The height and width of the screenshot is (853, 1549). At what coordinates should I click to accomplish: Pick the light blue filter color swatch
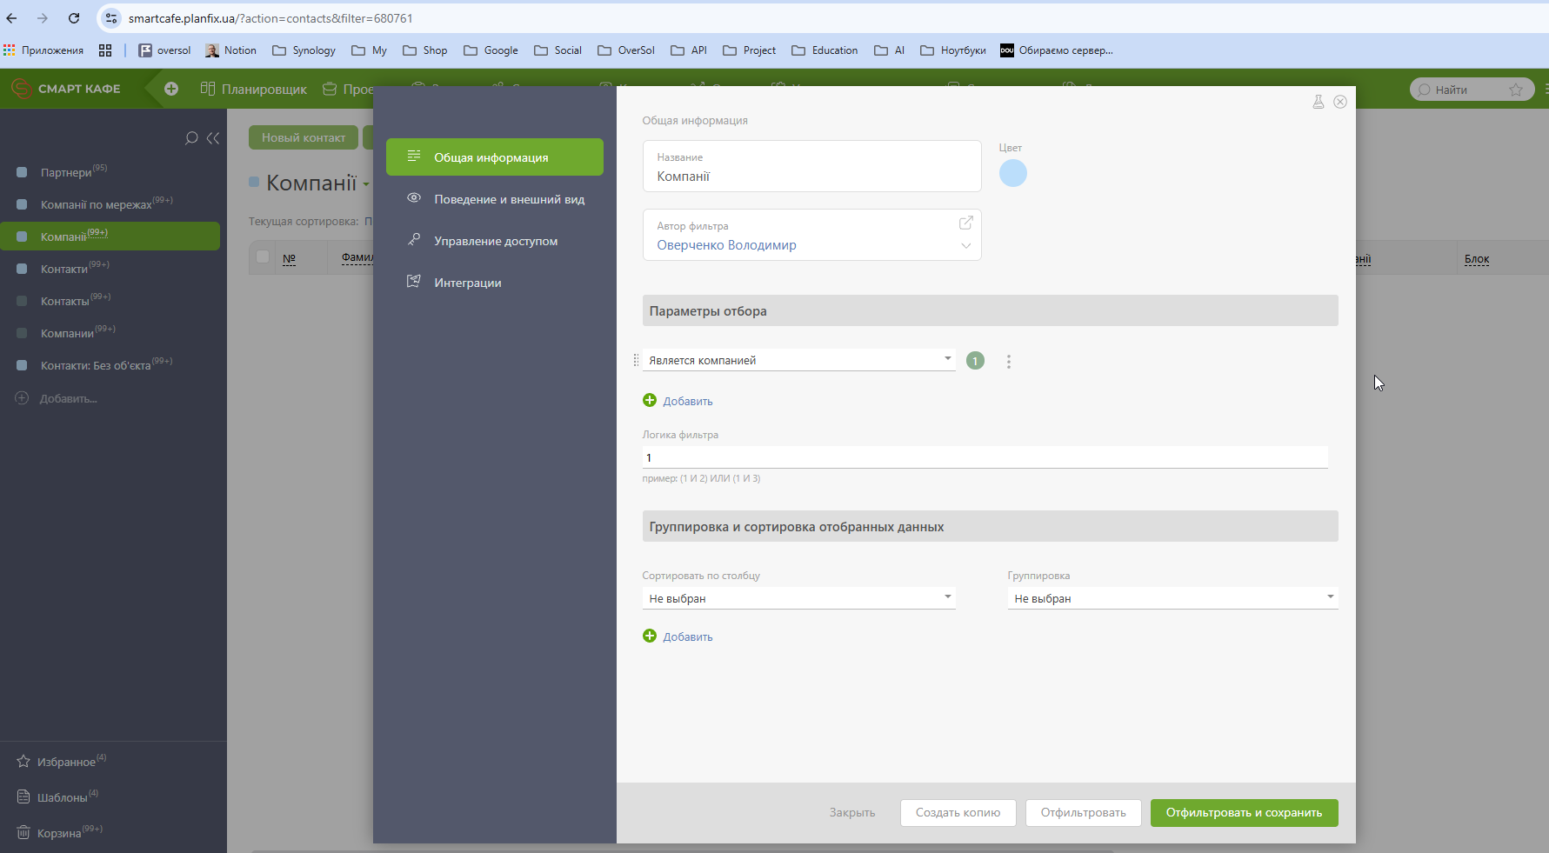1013,173
